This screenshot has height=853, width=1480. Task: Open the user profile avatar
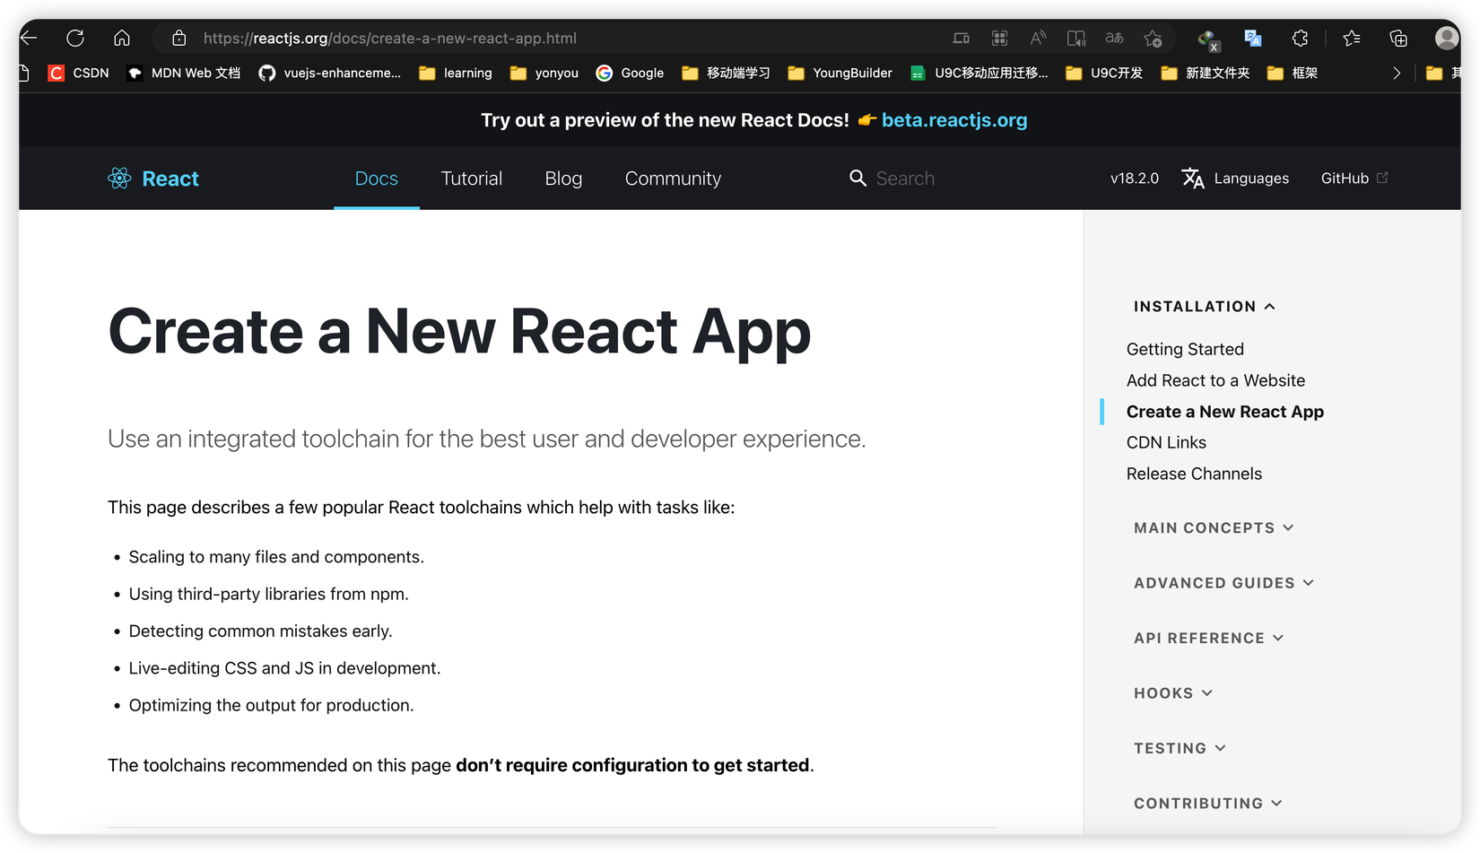click(x=1446, y=38)
